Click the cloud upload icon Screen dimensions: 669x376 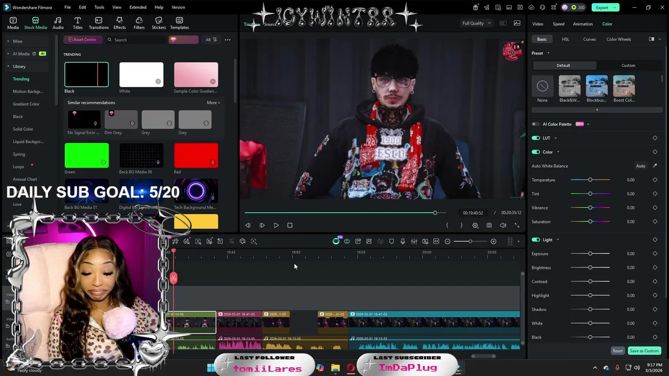pyautogui.click(x=532, y=7)
